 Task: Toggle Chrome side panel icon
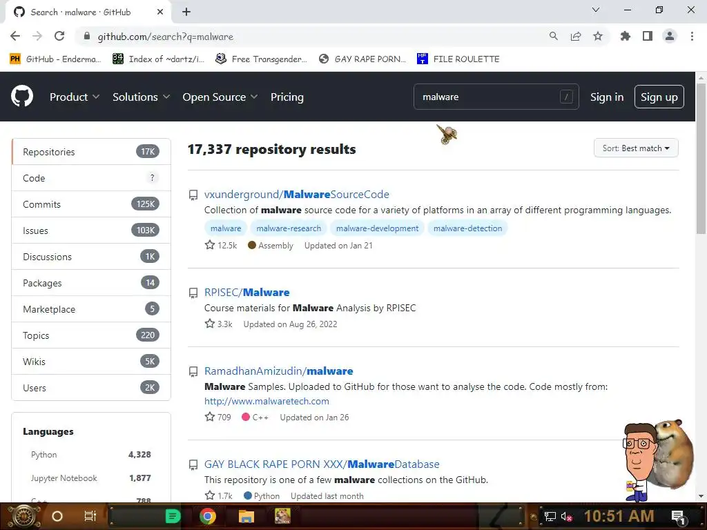[648, 36]
